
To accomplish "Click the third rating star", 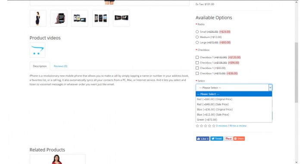I will (x=206, y=126).
